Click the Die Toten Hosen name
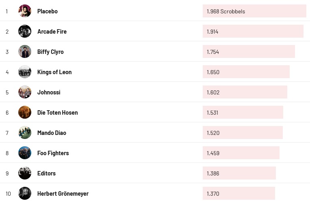 pos(57,113)
